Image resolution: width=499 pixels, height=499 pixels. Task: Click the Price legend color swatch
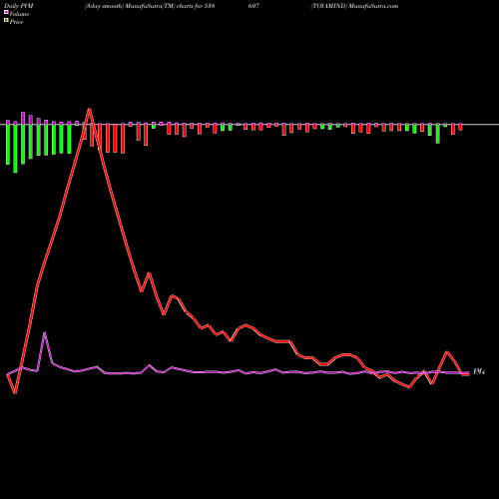(x=6, y=21)
